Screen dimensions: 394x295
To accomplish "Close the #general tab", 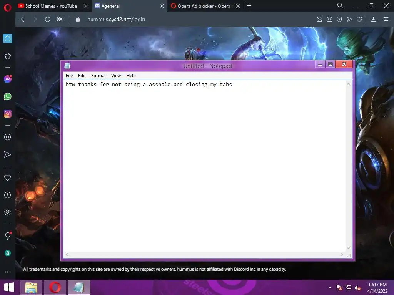I will click(x=162, y=6).
